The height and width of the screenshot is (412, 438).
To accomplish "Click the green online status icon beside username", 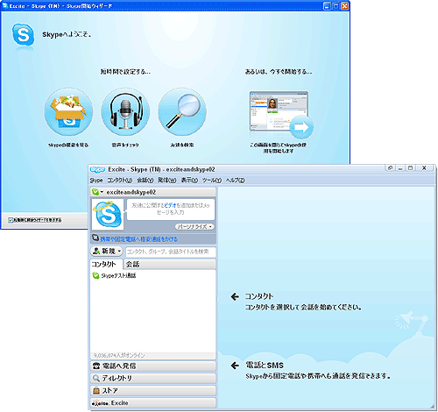I will pos(95,192).
